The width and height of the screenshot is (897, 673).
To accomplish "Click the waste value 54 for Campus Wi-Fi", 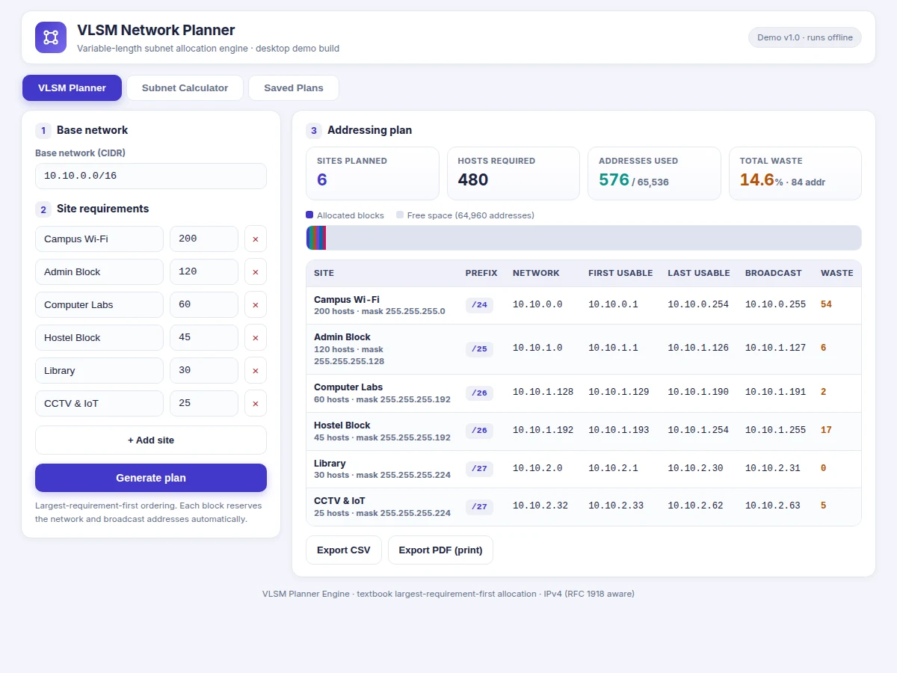I will [x=826, y=304].
